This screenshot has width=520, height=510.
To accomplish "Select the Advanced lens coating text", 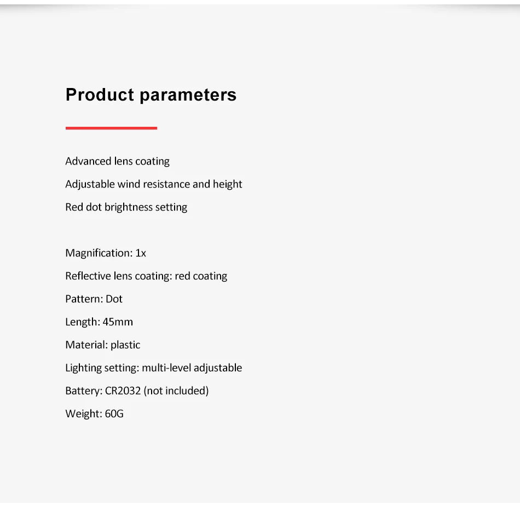I will pos(117,161).
